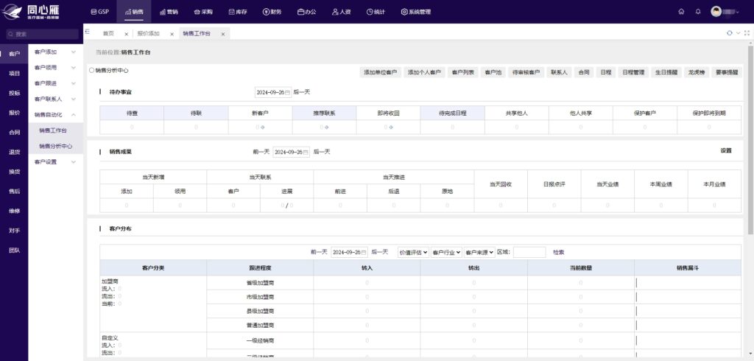Click the 添加个人客户 button
This screenshot has height=361, width=754.
pyautogui.click(x=424, y=72)
